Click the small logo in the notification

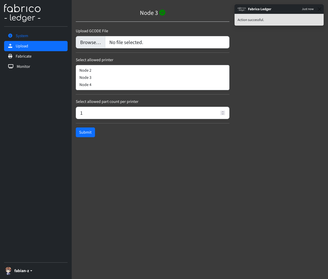242,9
